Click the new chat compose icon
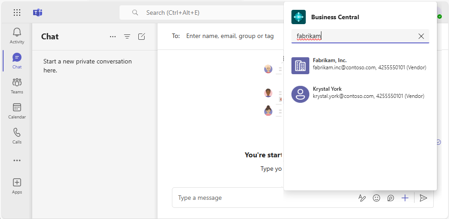Screen dimensions: 449x219 [141, 37]
